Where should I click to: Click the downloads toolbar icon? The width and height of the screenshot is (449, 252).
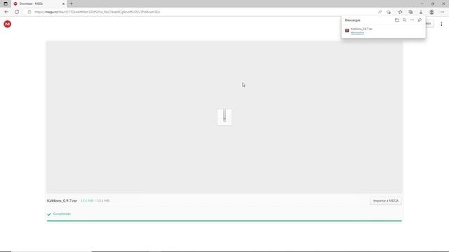pyautogui.click(x=421, y=12)
